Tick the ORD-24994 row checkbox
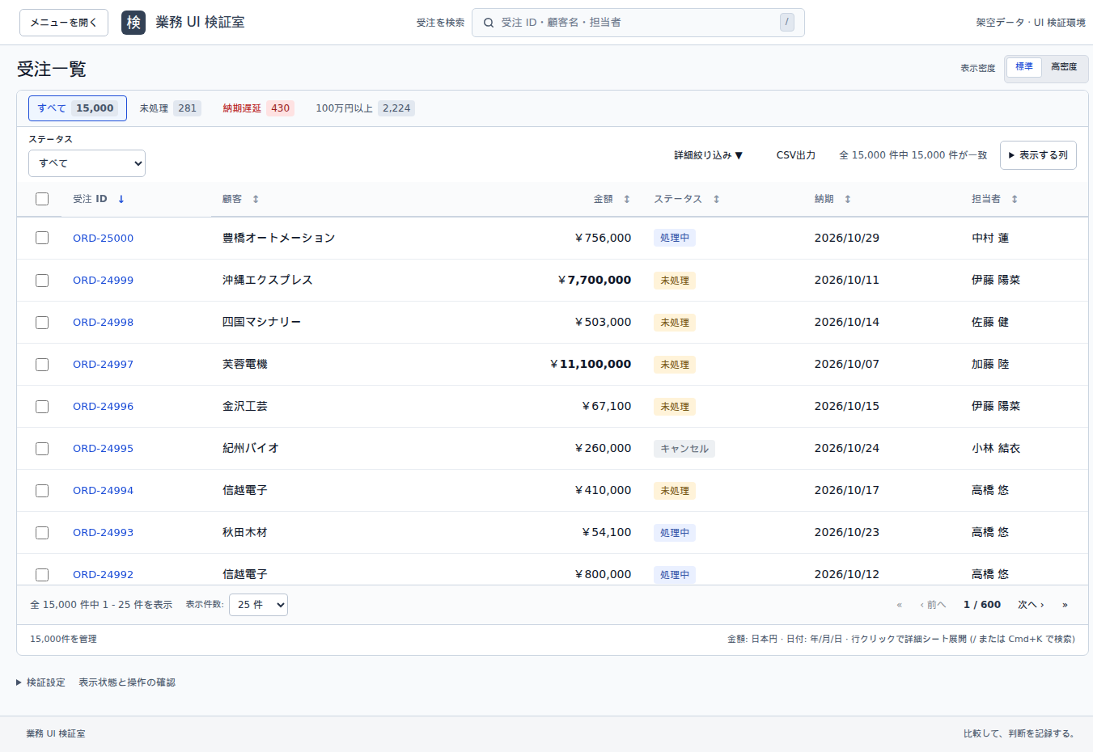1093x752 pixels. (42, 491)
